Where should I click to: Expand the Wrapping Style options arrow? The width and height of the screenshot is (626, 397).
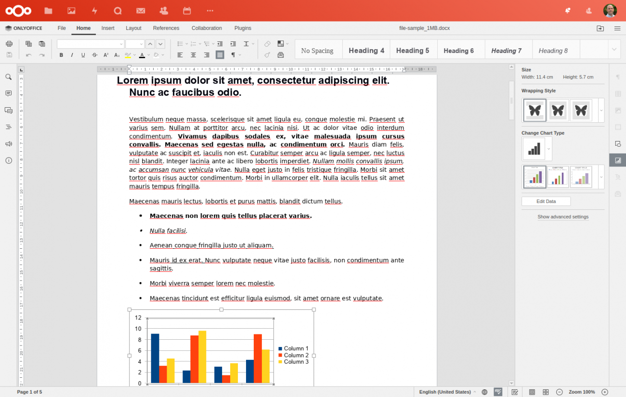pos(601,111)
